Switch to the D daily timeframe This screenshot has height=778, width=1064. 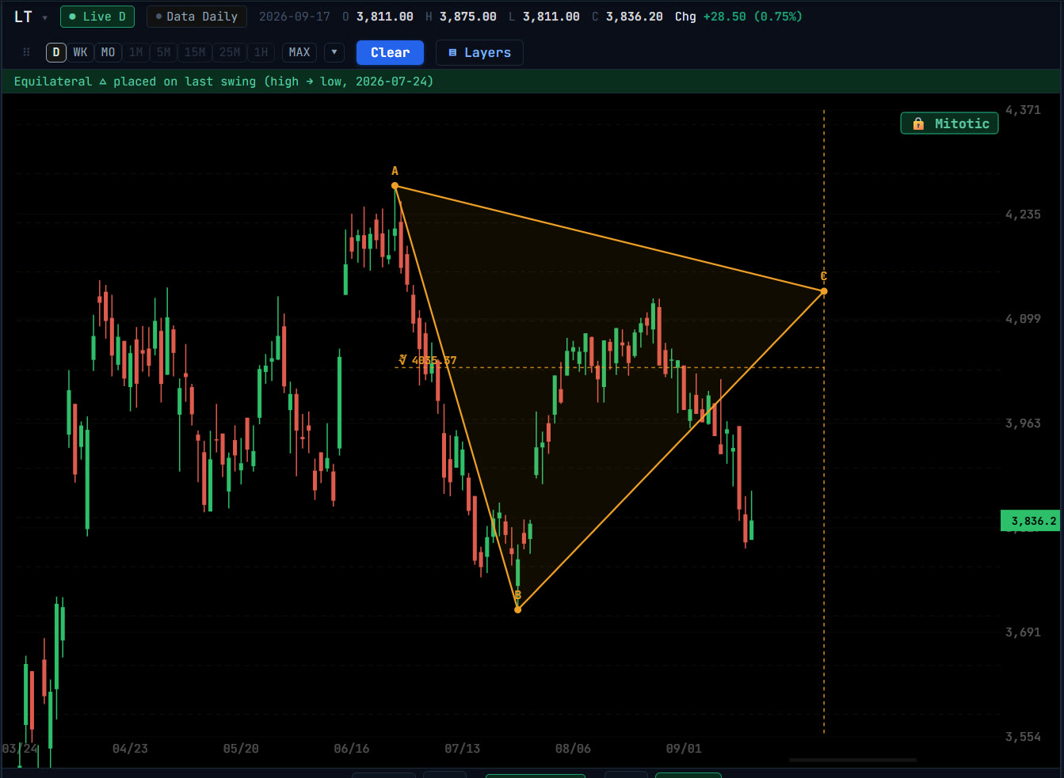[55, 52]
